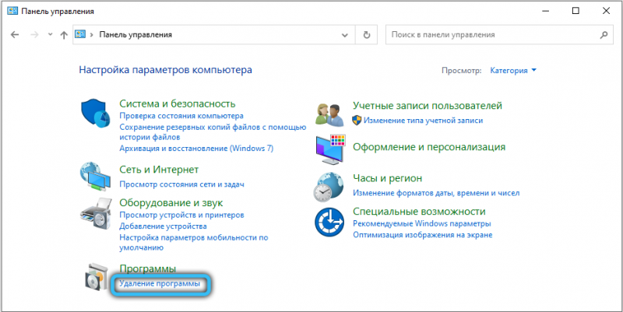Close the Control Panel window

click(606, 11)
